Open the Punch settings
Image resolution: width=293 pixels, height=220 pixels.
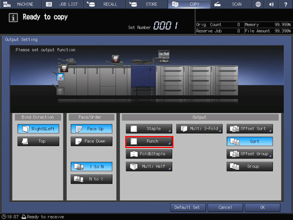click(x=149, y=141)
